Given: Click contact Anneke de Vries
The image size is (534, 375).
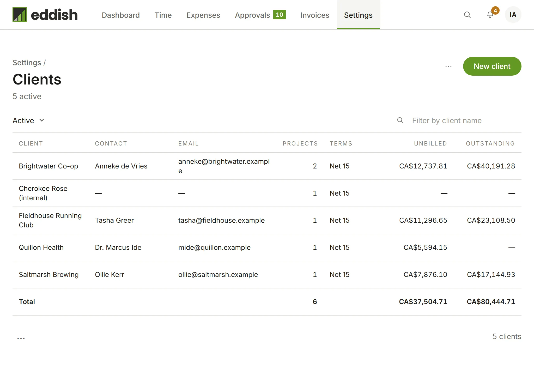Looking at the screenshot, I should pyautogui.click(x=121, y=166).
